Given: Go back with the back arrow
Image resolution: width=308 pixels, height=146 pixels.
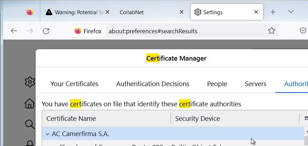Looking at the screenshot, I should pyautogui.click(x=14, y=31).
